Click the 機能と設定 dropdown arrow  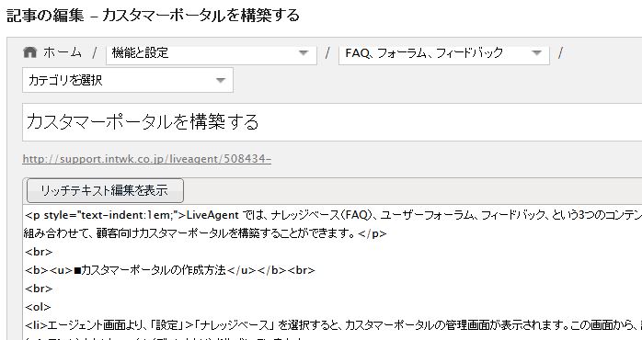[x=304, y=52]
